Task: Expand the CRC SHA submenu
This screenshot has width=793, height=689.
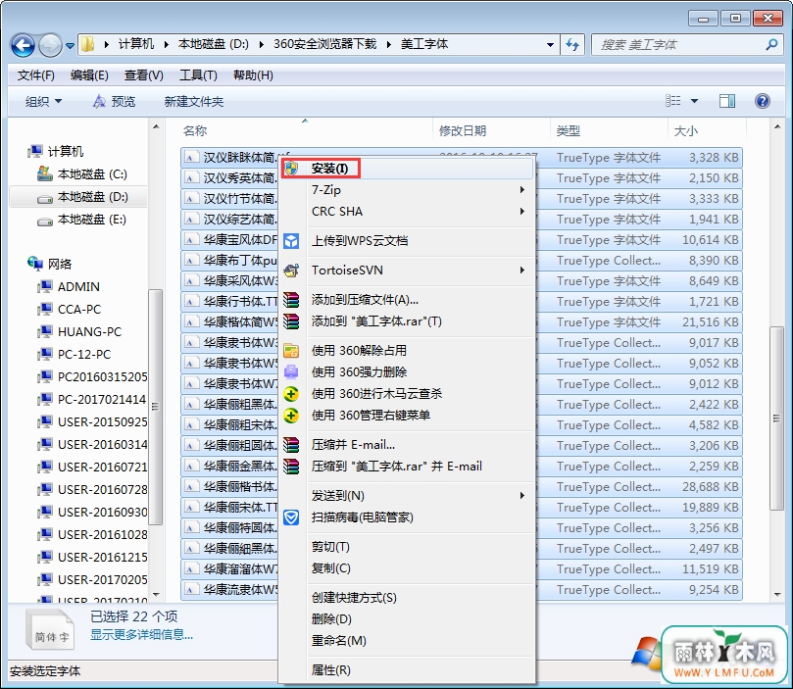Action: [522, 212]
